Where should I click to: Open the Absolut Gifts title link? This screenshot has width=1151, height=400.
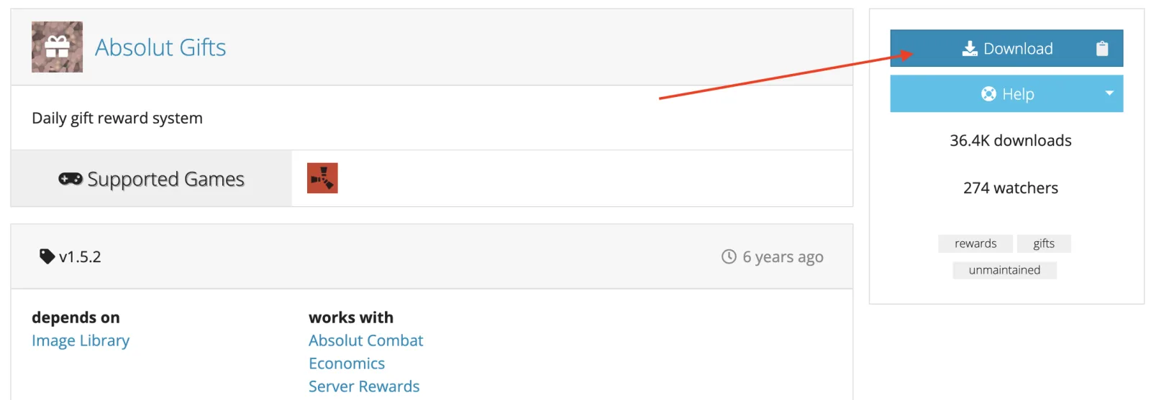tap(160, 47)
